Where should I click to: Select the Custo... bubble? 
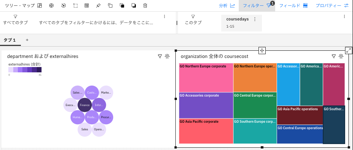[92, 92]
